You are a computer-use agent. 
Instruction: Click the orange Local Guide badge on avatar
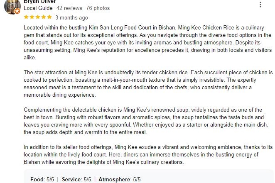point(17,11)
